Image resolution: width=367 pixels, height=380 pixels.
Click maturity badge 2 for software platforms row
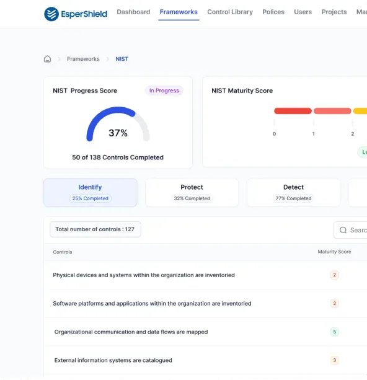point(334,303)
